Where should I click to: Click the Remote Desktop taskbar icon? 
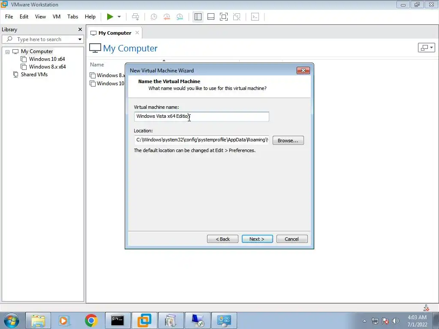point(198,320)
